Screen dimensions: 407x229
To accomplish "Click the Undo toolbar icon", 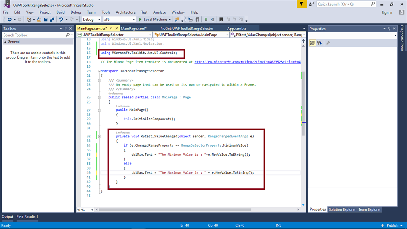I will pyautogui.click(x=61, y=20).
